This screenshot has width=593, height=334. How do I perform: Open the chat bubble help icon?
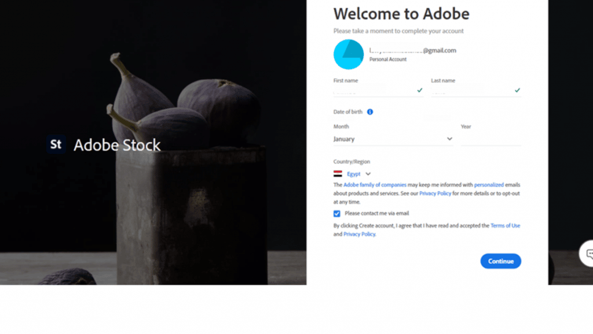coord(587,254)
